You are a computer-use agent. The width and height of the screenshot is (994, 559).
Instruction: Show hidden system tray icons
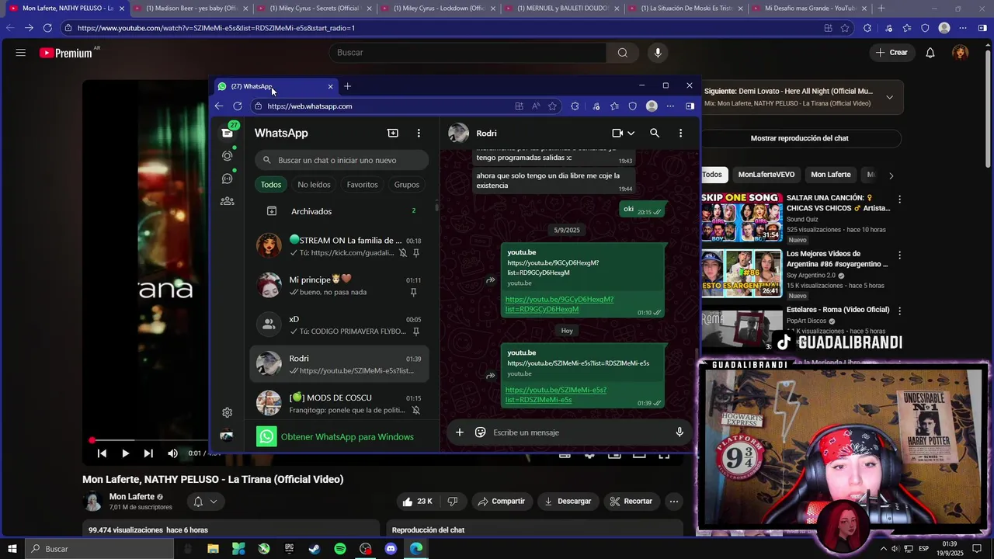pos(883,549)
